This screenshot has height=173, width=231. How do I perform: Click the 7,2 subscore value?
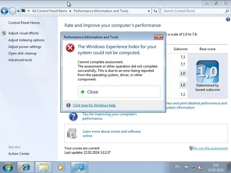coord(183,95)
